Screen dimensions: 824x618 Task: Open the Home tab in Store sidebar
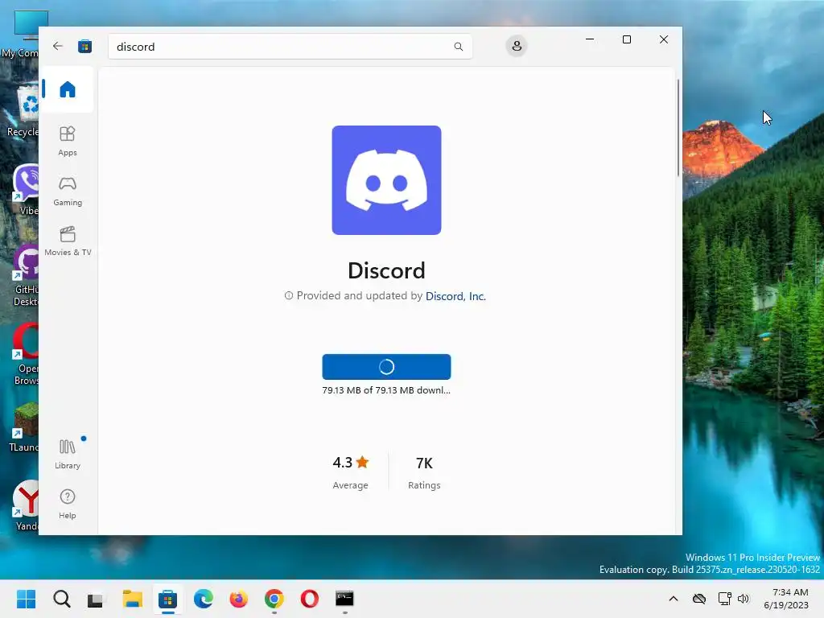(68, 89)
